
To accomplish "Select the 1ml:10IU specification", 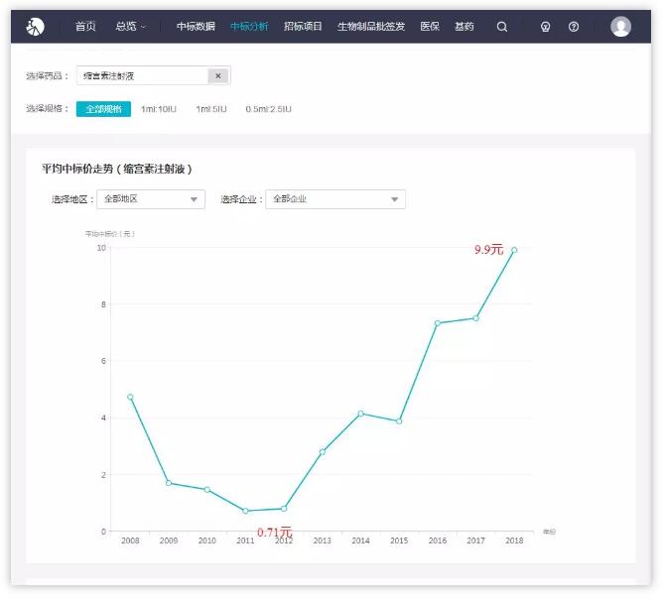I will pyautogui.click(x=158, y=109).
